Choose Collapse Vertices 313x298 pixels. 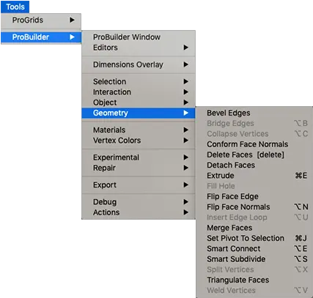coord(254,134)
